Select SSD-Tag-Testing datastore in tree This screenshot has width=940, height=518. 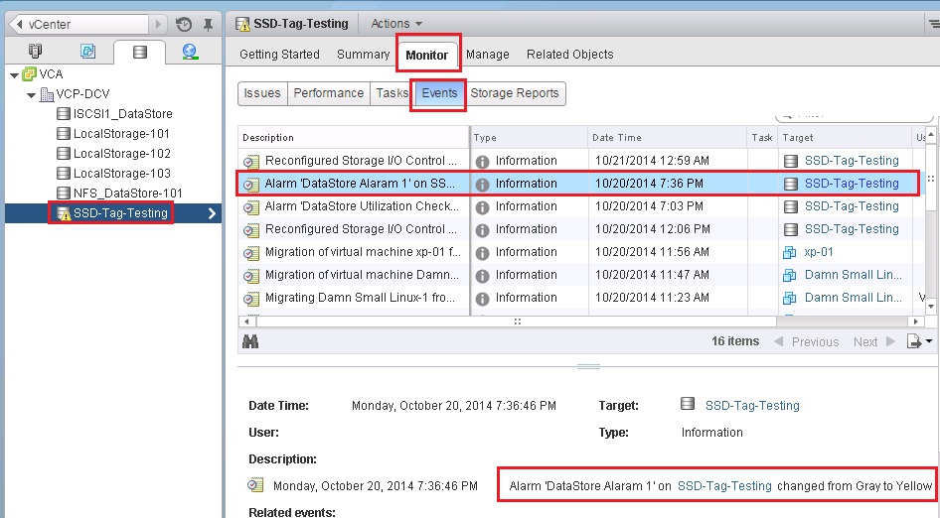[x=120, y=213]
